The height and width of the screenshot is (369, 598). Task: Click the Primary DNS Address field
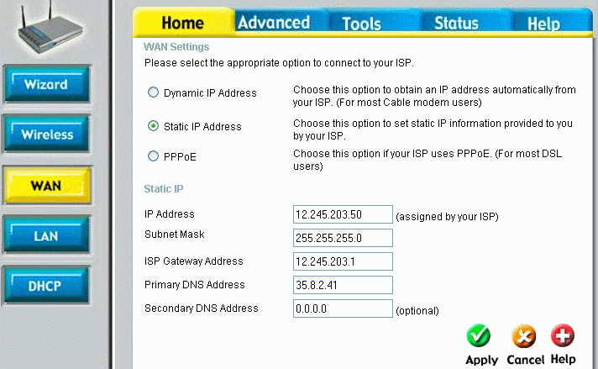344,285
